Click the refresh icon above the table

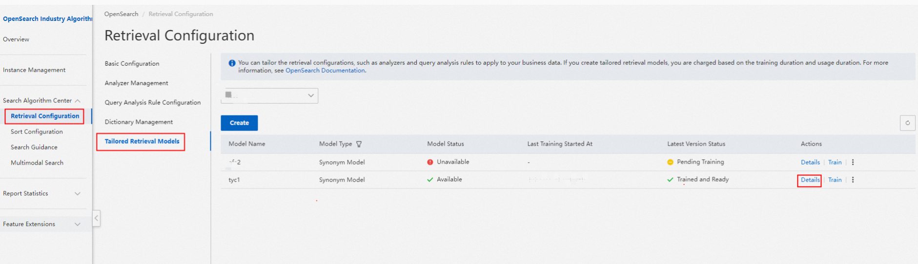[907, 123]
